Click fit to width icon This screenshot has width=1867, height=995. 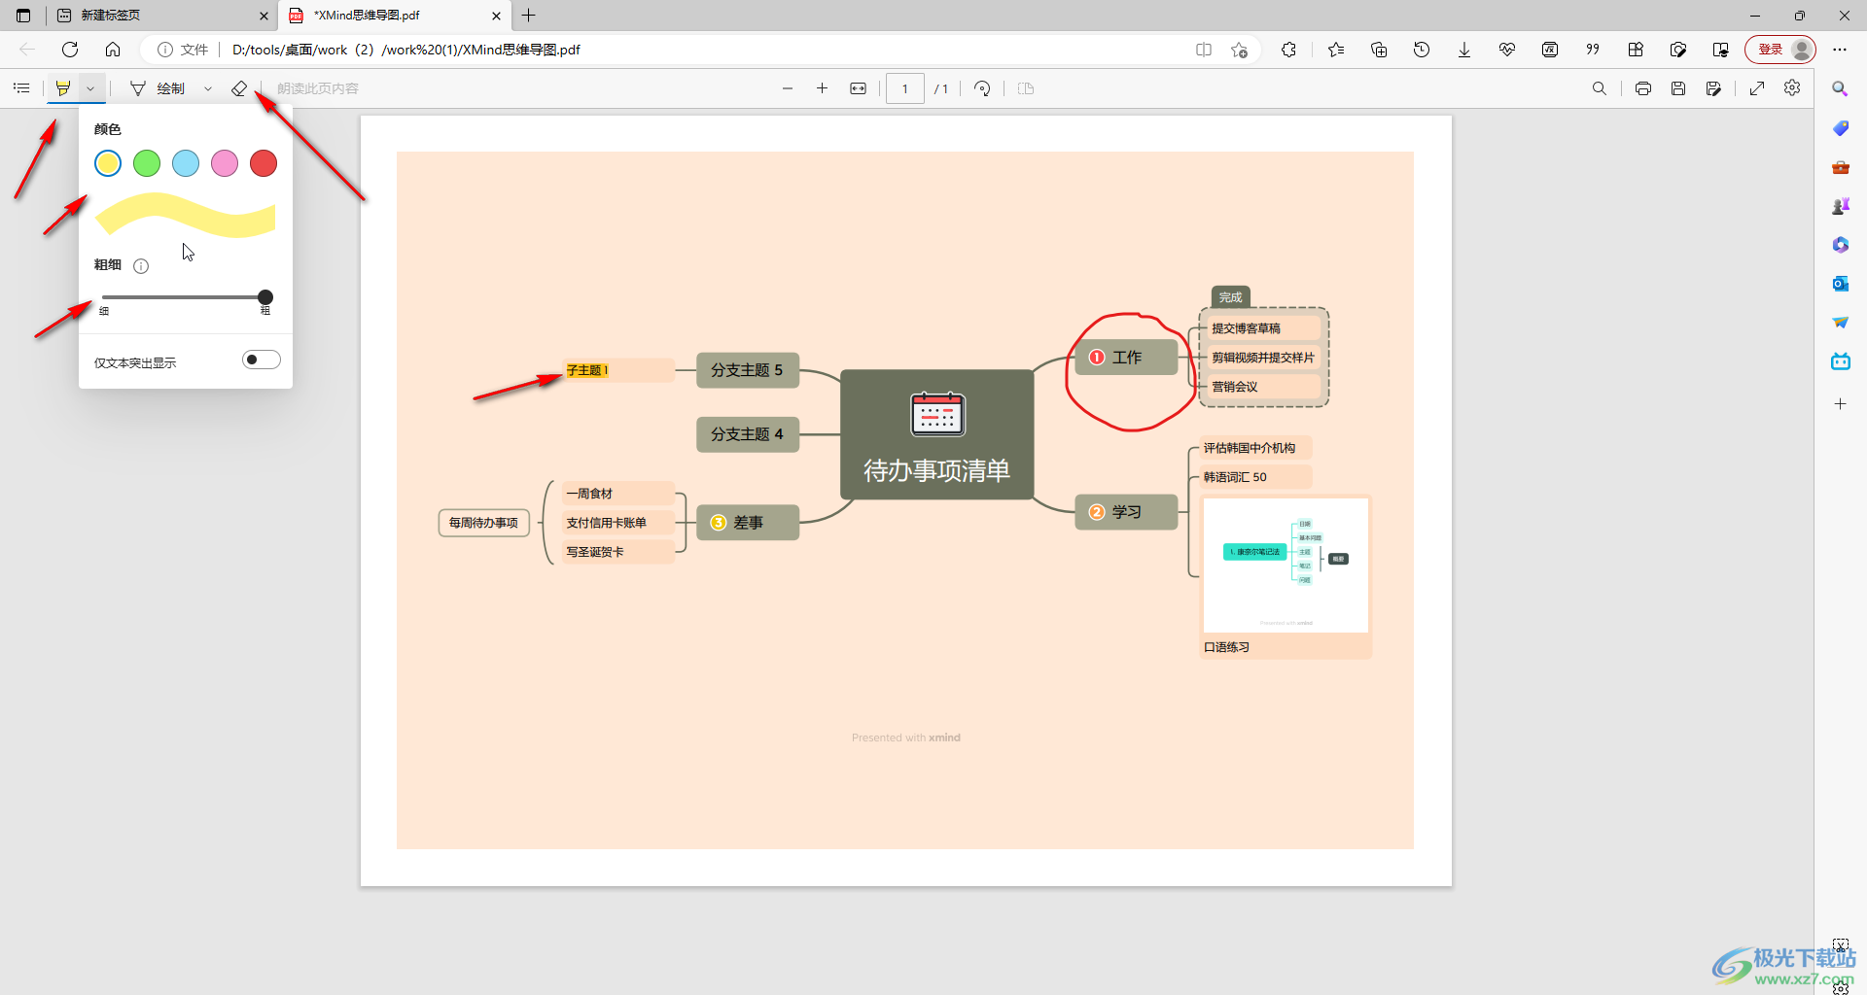pos(858,88)
